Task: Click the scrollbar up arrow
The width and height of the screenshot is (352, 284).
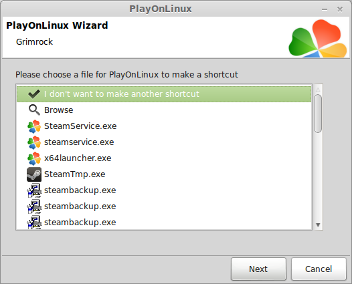Action: [x=318, y=90]
